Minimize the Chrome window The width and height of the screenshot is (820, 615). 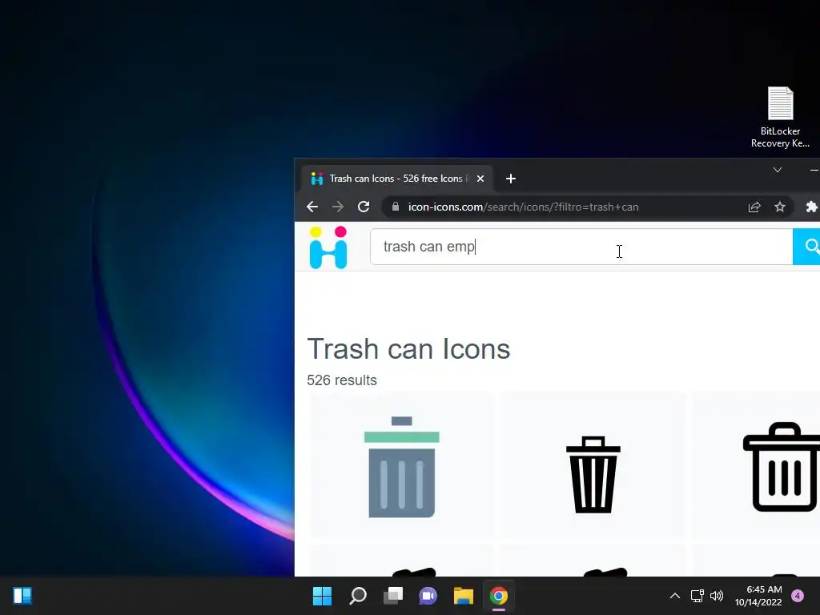tap(814, 170)
